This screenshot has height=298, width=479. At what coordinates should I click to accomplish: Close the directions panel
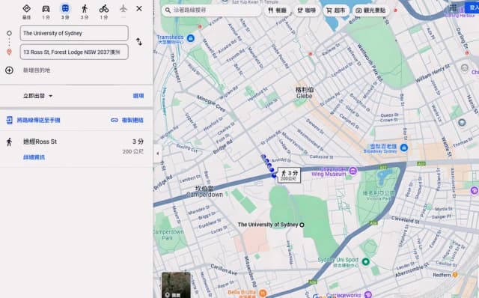pyautogui.click(x=139, y=8)
